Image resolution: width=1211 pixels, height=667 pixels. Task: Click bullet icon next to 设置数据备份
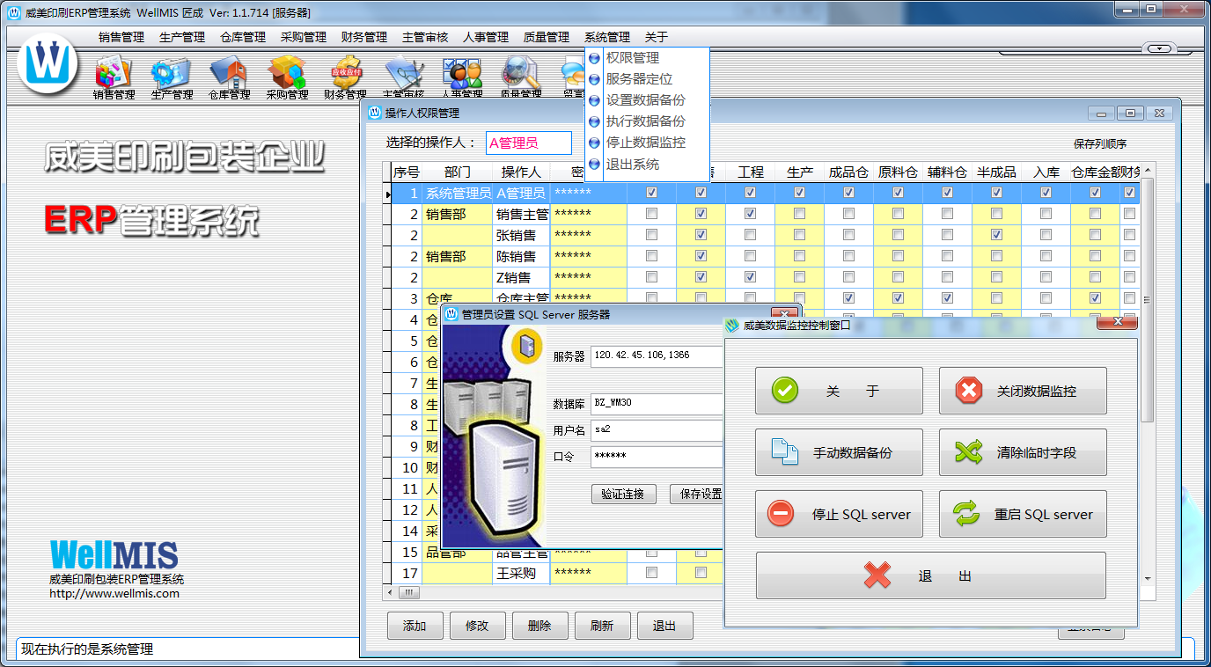click(594, 100)
